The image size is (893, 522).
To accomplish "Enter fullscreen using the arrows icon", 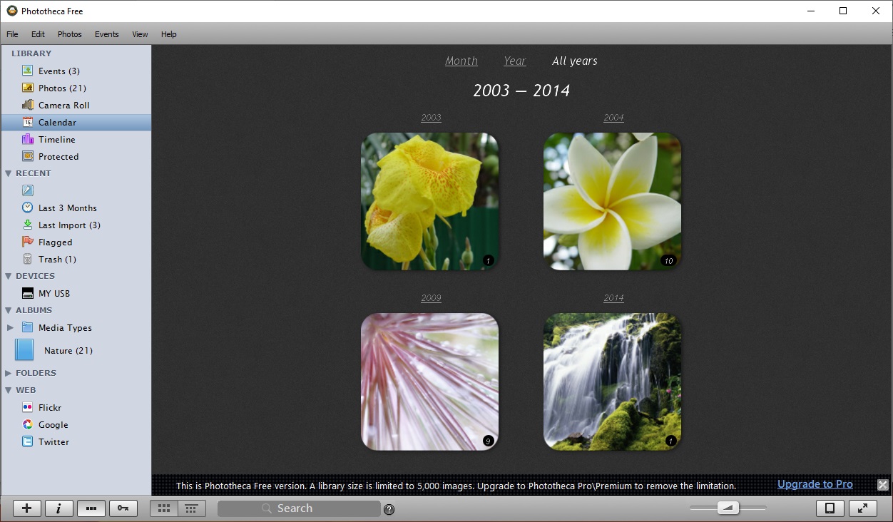I will click(864, 508).
